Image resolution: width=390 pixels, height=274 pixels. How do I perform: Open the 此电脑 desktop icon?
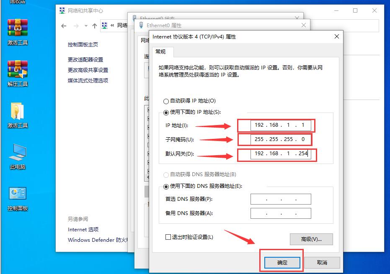[x=18, y=156]
